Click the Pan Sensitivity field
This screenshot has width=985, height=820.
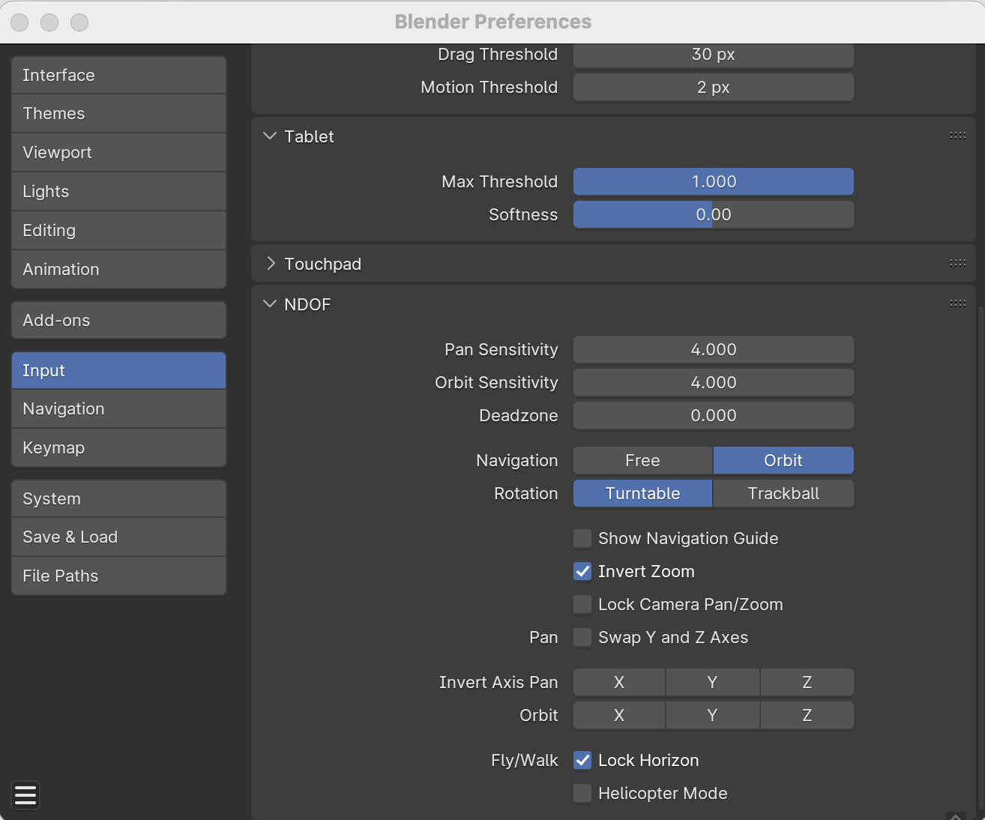point(714,349)
